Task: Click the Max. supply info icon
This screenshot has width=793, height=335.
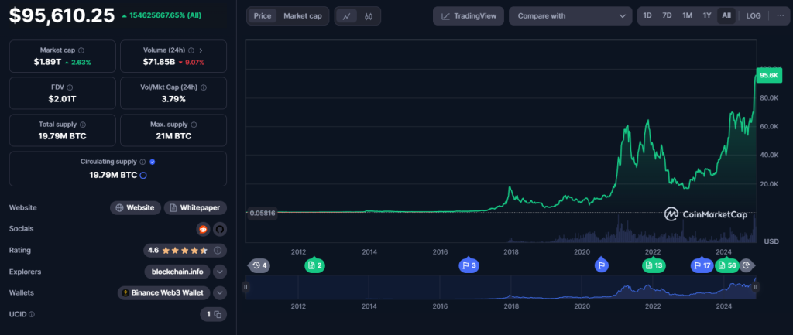Action: [x=194, y=125]
